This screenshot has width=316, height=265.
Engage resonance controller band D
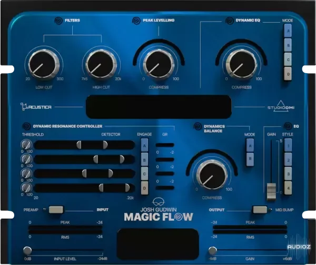pos(144,188)
